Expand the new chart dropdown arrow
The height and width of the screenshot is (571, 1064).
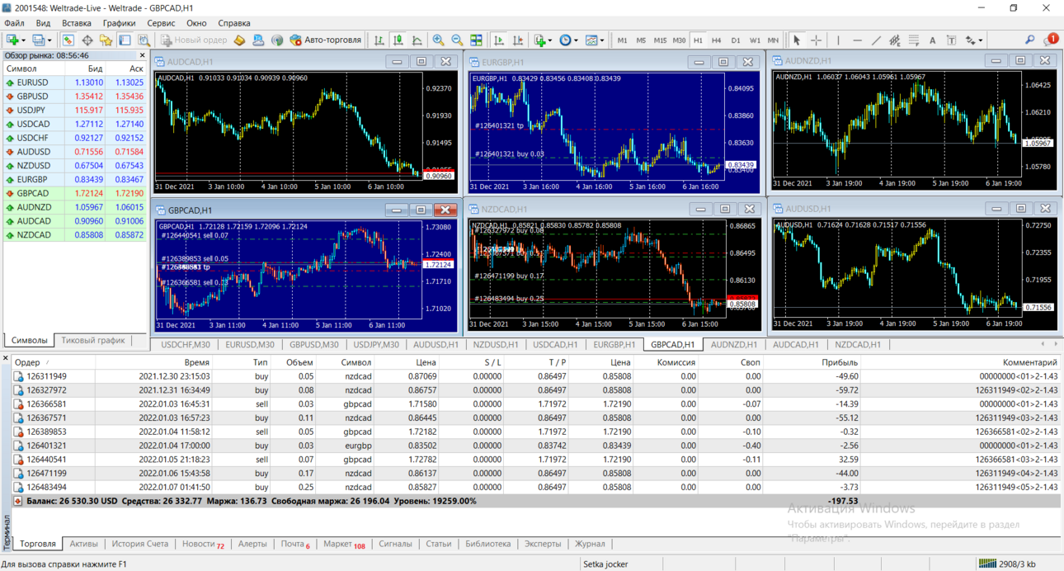pyautogui.click(x=23, y=40)
